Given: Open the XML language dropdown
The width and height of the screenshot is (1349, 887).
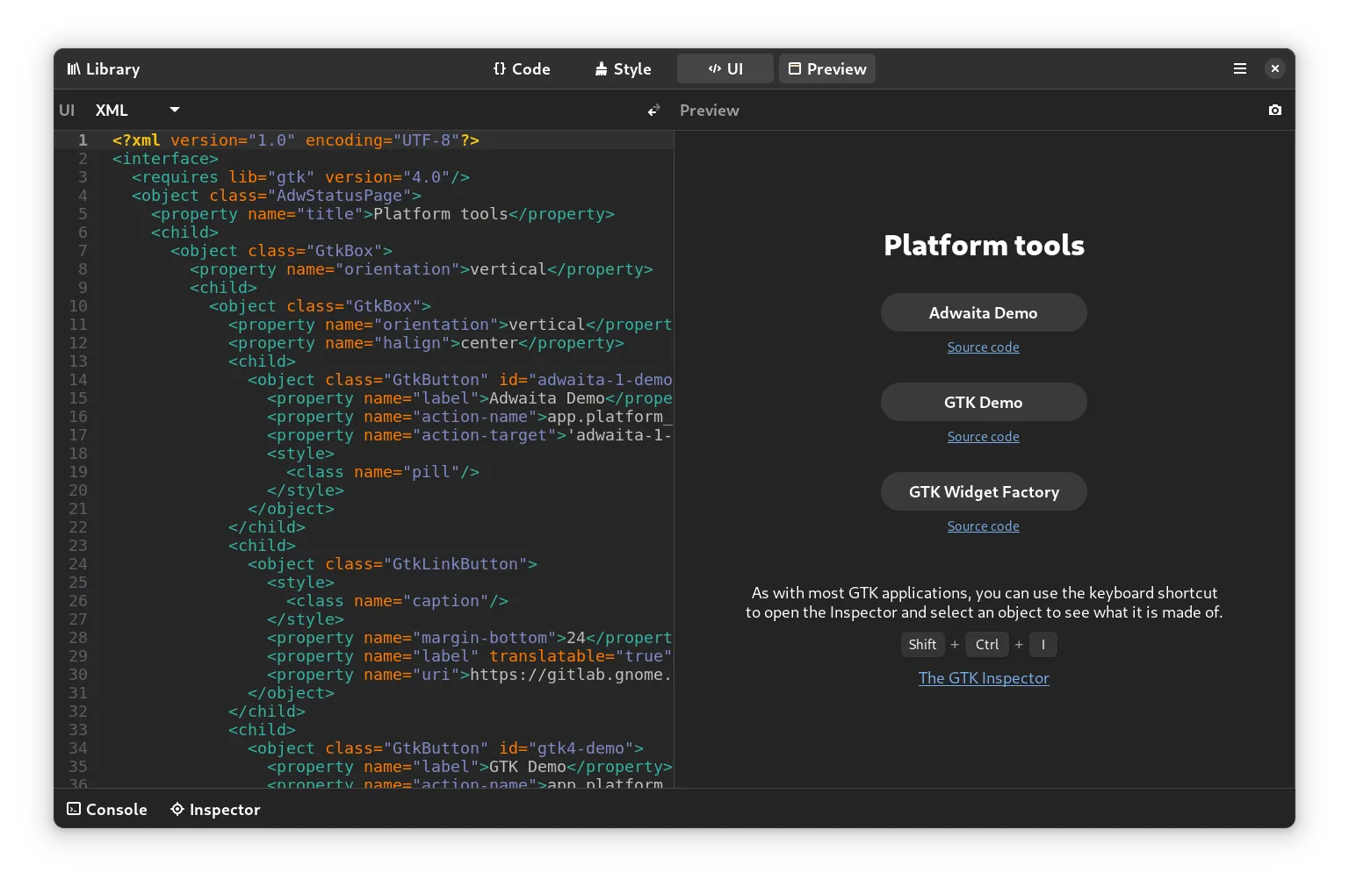Looking at the screenshot, I should (x=138, y=111).
